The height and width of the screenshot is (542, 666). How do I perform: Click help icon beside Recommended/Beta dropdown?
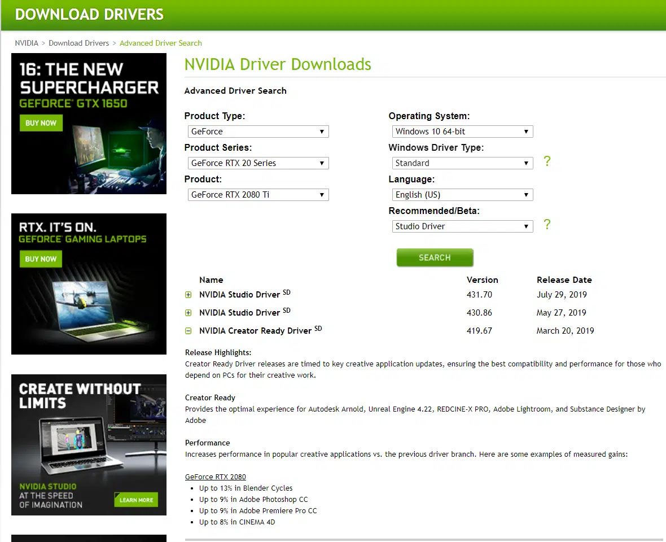click(546, 225)
